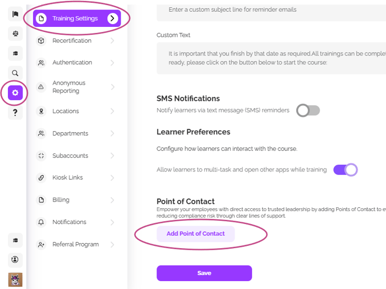Expand the Training Settings arrow
The width and height of the screenshot is (386, 289).
[x=112, y=18]
